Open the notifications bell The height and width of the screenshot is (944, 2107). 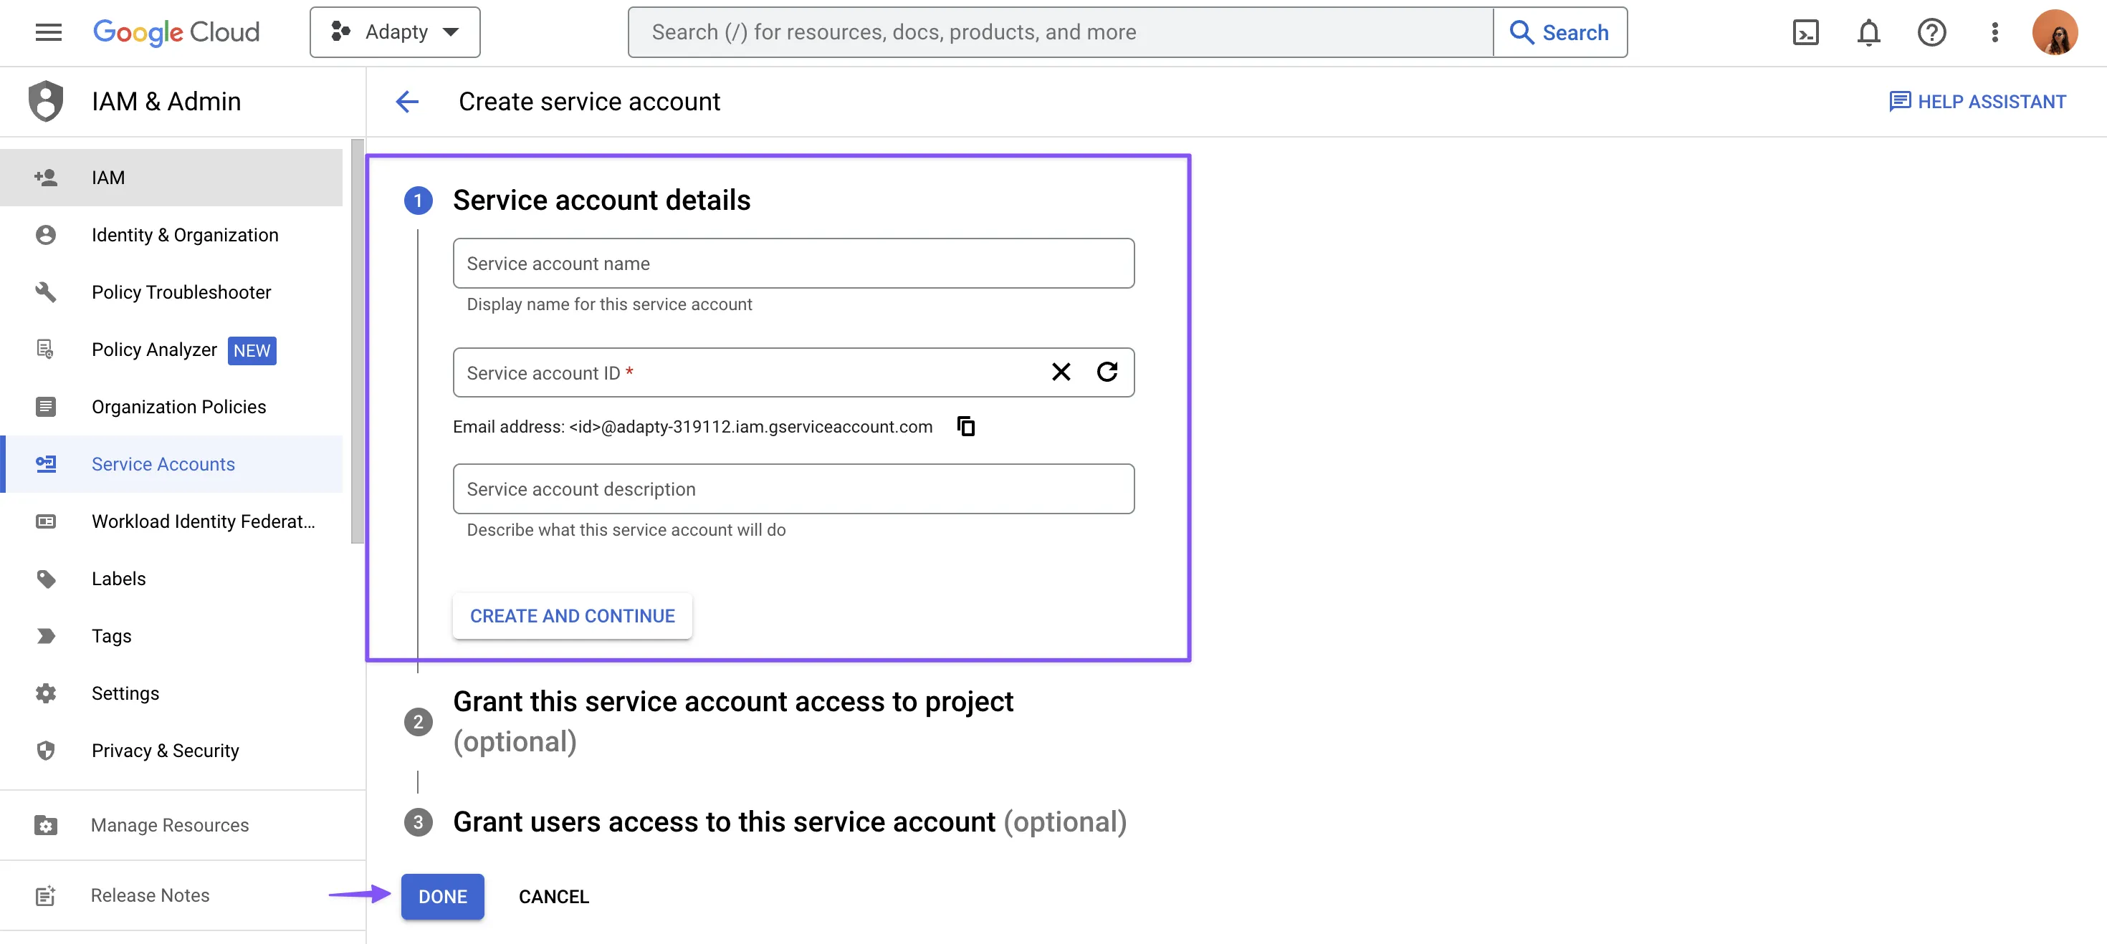pyautogui.click(x=1868, y=33)
